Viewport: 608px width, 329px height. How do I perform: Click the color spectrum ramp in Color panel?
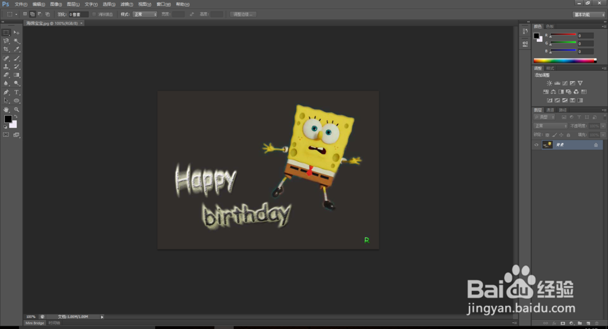pos(565,61)
